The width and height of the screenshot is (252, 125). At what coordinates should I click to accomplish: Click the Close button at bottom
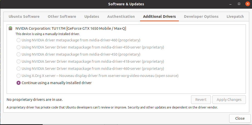click(240, 118)
